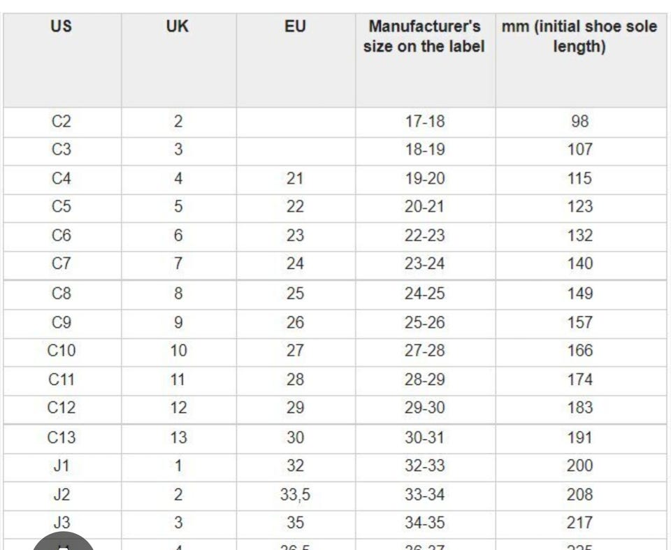Select the mm initial shoe sole length header
Screen dimensions: 671x550
click(x=579, y=36)
